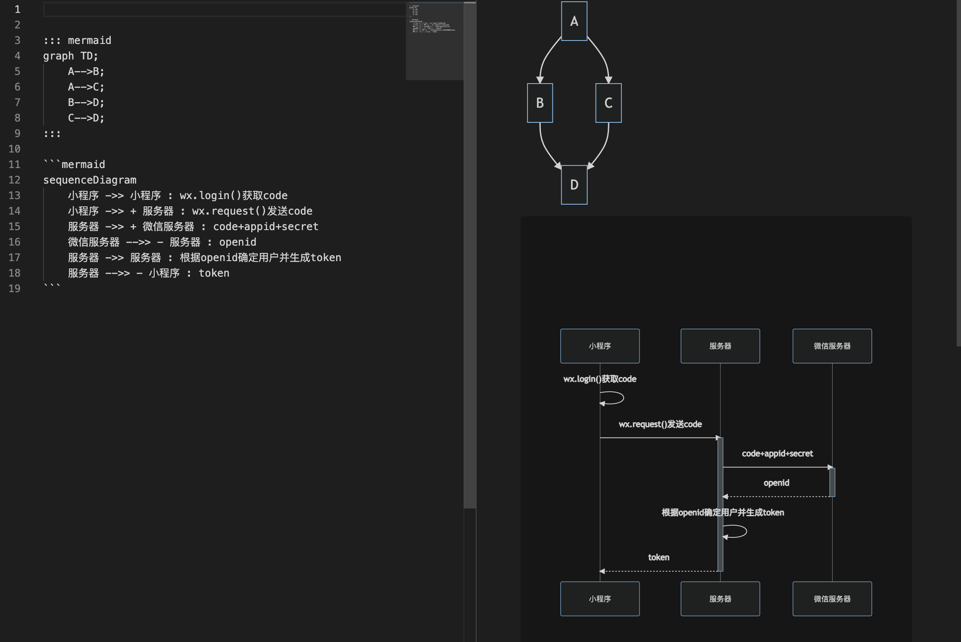Click the code+appid+secret message label in diagram

[x=777, y=454]
